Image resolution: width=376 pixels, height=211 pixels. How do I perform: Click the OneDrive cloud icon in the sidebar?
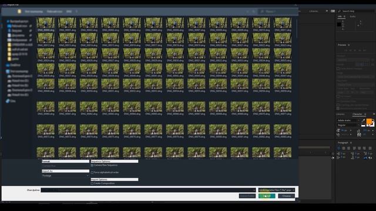(8, 65)
